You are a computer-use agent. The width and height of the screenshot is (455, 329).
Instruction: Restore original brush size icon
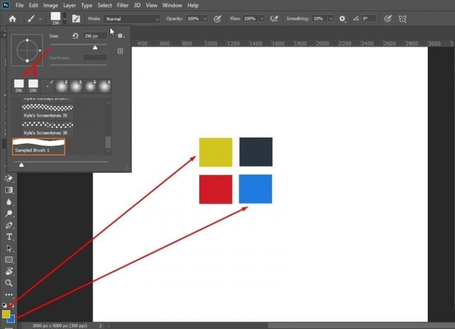click(x=75, y=36)
